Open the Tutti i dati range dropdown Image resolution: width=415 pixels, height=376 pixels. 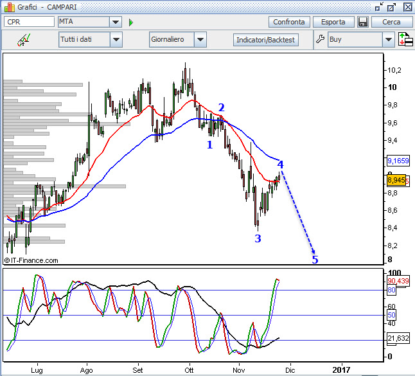pos(90,39)
